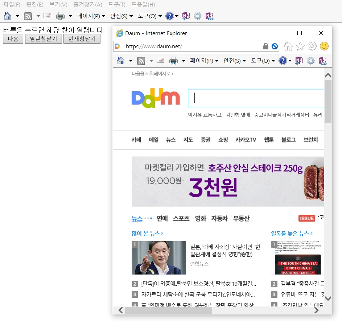The width and height of the screenshot is (342, 321).
Task: Click the 다음을 시작페이지로 link
Action: 152,74
